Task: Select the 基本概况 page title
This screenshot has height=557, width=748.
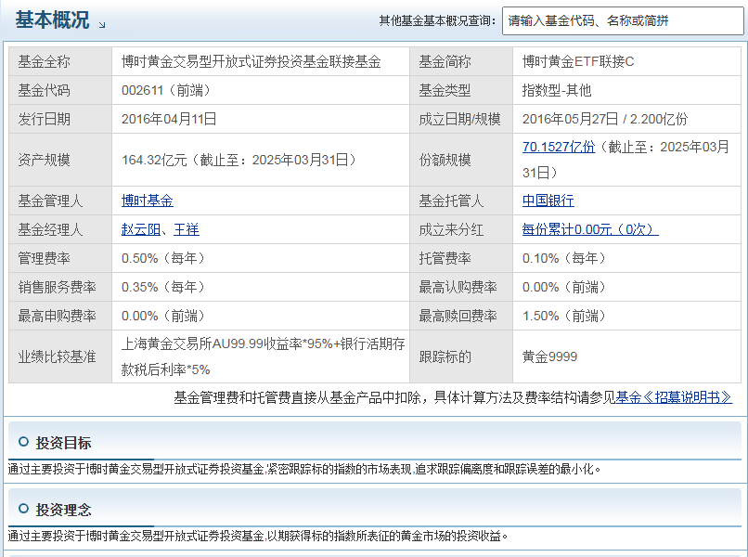Action: (x=52, y=20)
